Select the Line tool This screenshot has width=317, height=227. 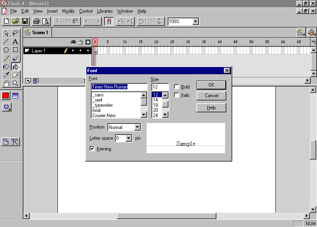coord(6,42)
